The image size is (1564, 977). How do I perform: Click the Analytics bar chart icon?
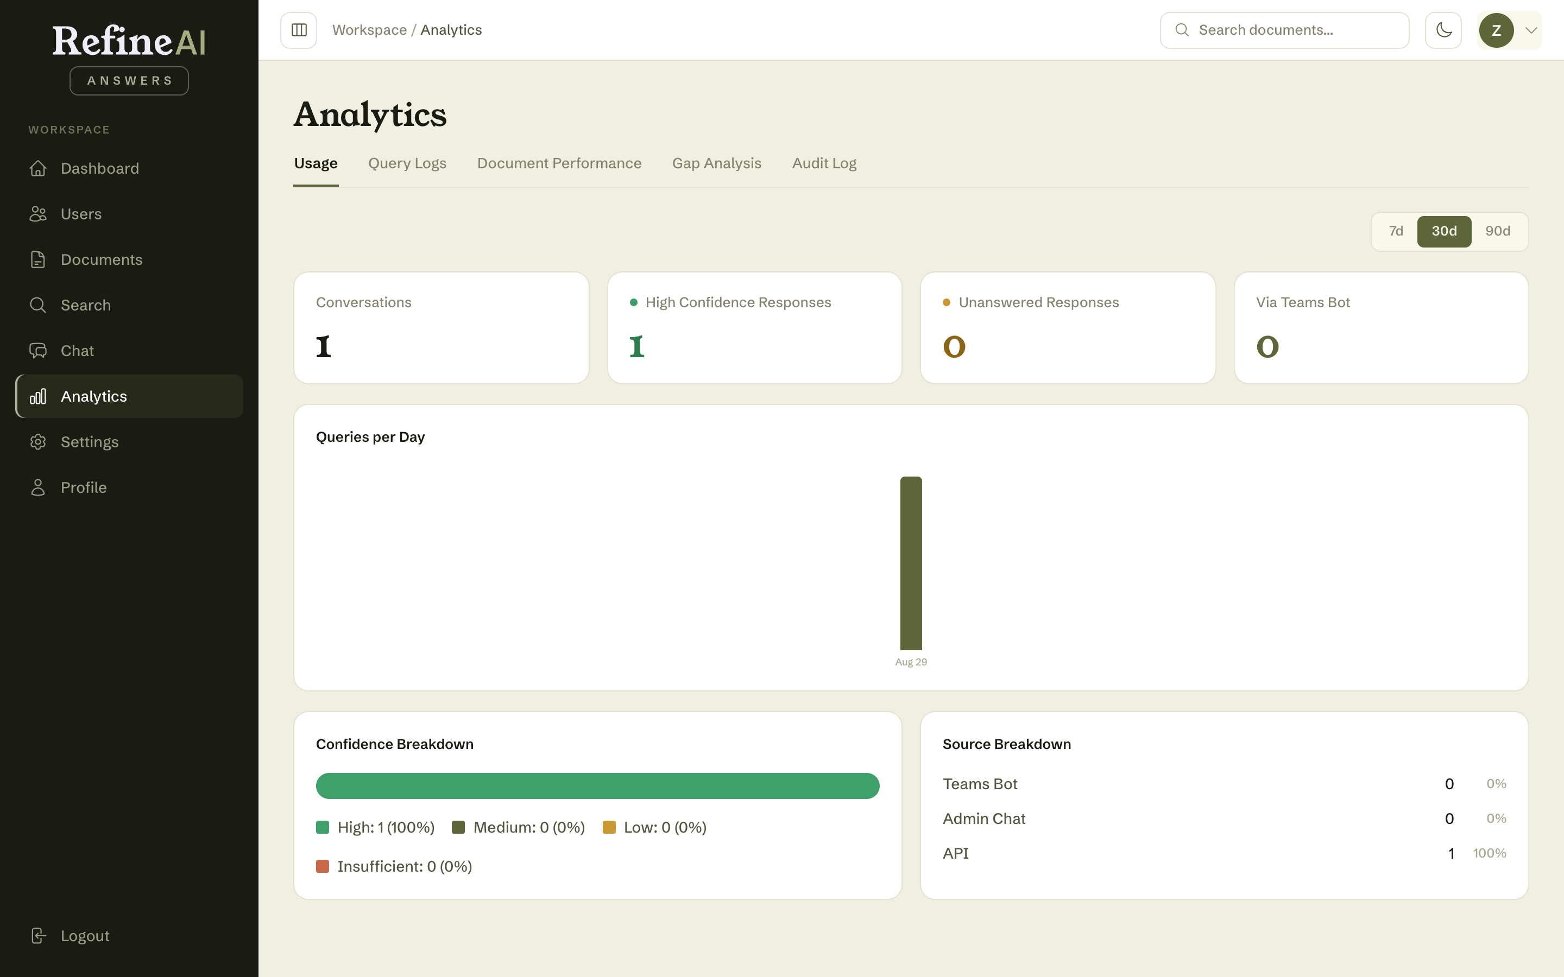(38, 396)
